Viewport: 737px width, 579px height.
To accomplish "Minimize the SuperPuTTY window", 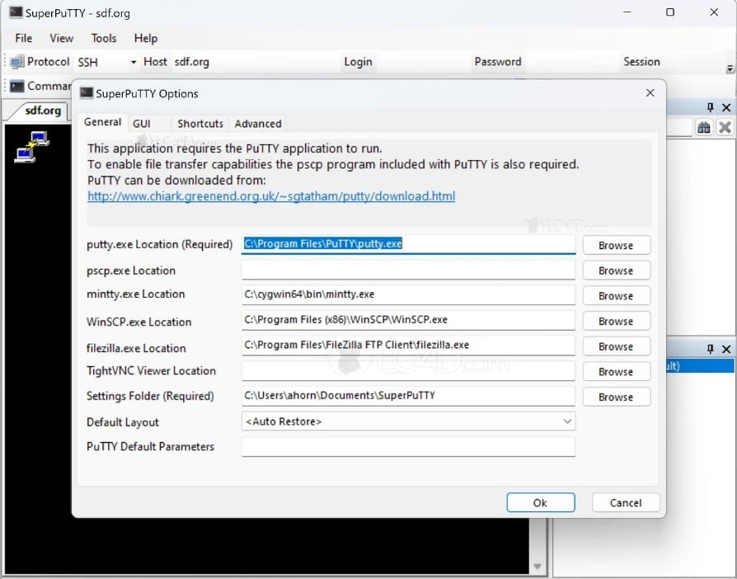I will (x=627, y=12).
